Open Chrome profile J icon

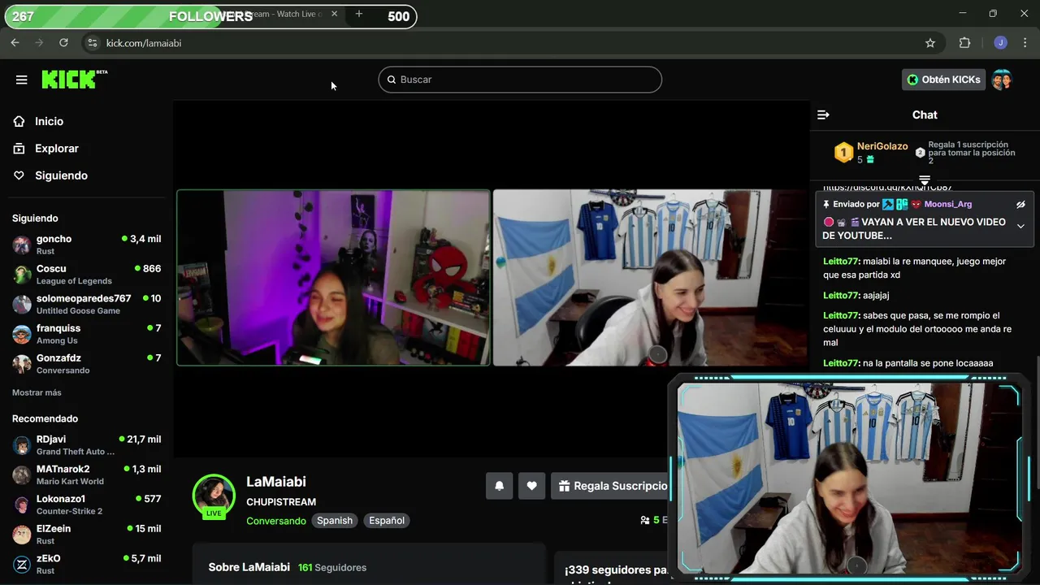click(1000, 43)
